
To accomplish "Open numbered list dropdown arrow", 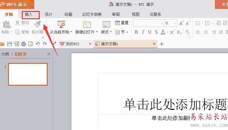I will click(x=212, y=23).
